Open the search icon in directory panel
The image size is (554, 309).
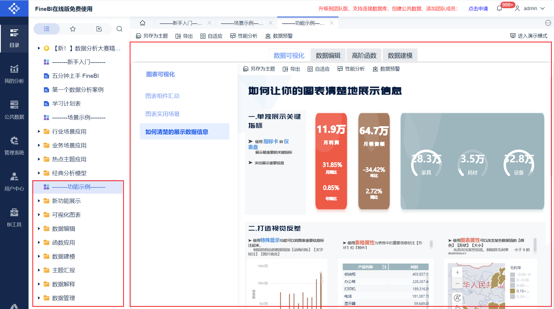click(119, 29)
